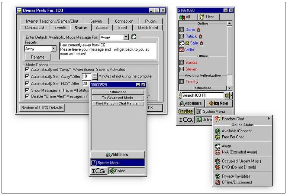The image size is (287, 195).
Task: Toggle Automatically Set N/A After checkbox
Action: (x=27, y=83)
